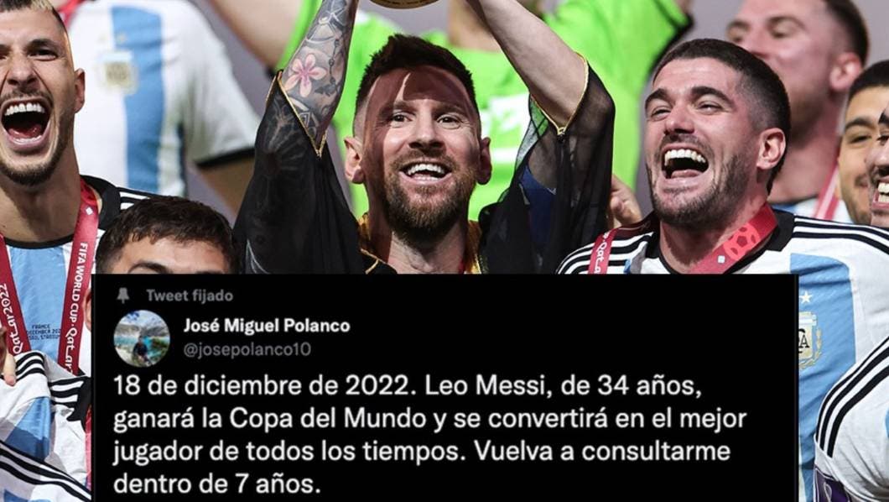Click the golden trophy base at top
The image size is (889, 502).
(405, 3)
